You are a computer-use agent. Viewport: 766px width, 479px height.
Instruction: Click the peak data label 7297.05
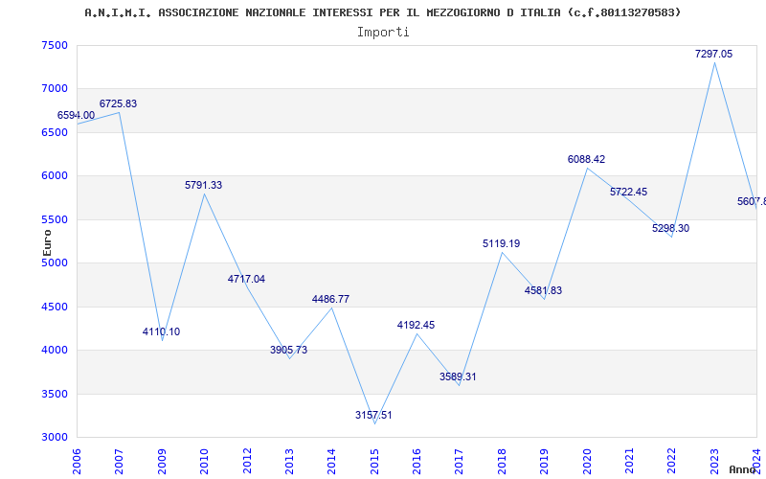pyautogui.click(x=713, y=55)
